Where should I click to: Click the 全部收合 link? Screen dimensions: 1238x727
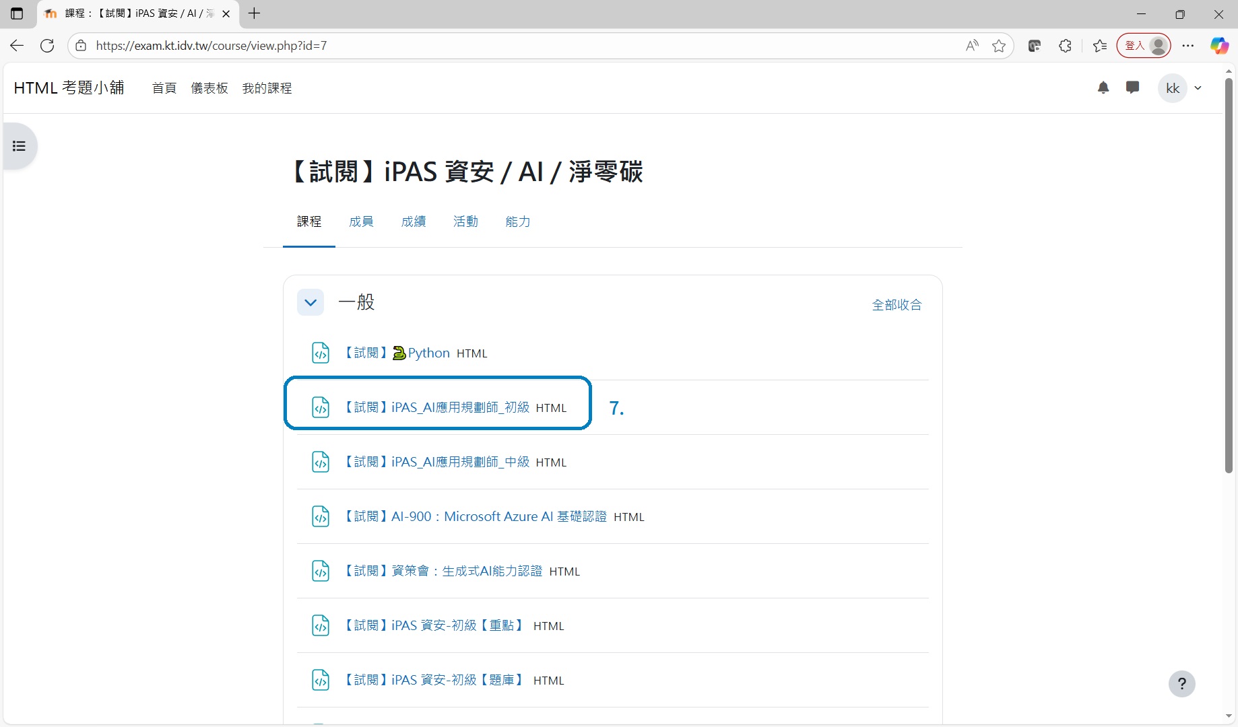897,305
